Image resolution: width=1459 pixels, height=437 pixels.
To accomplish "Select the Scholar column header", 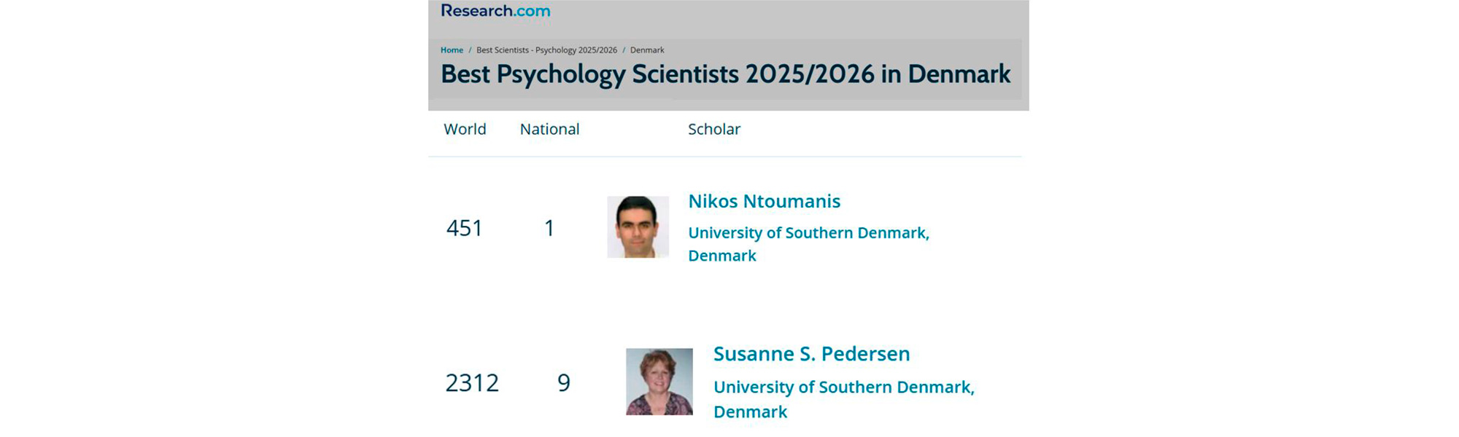I will (x=713, y=129).
